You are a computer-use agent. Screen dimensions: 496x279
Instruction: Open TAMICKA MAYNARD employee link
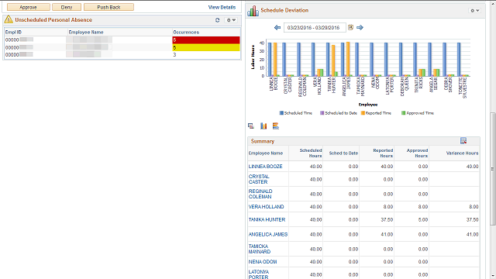260,249
